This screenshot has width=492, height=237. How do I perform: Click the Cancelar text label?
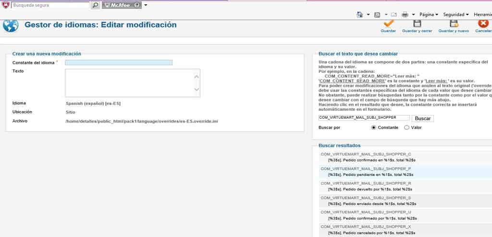click(483, 31)
